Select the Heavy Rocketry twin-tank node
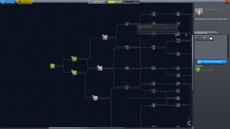The image size is (230, 129). pos(153,14)
